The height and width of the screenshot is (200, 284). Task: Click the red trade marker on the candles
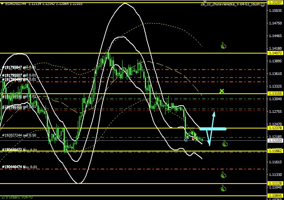coord(193,138)
